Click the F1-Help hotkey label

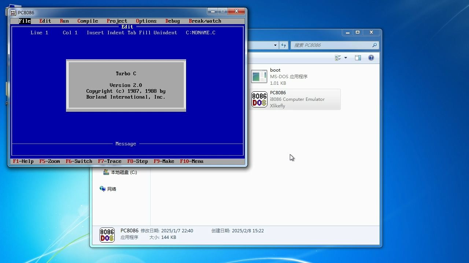(x=23, y=161)
